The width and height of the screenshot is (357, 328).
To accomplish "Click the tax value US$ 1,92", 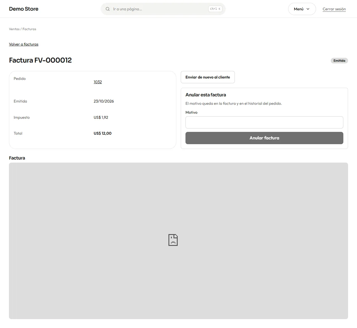I will (101, 117).
